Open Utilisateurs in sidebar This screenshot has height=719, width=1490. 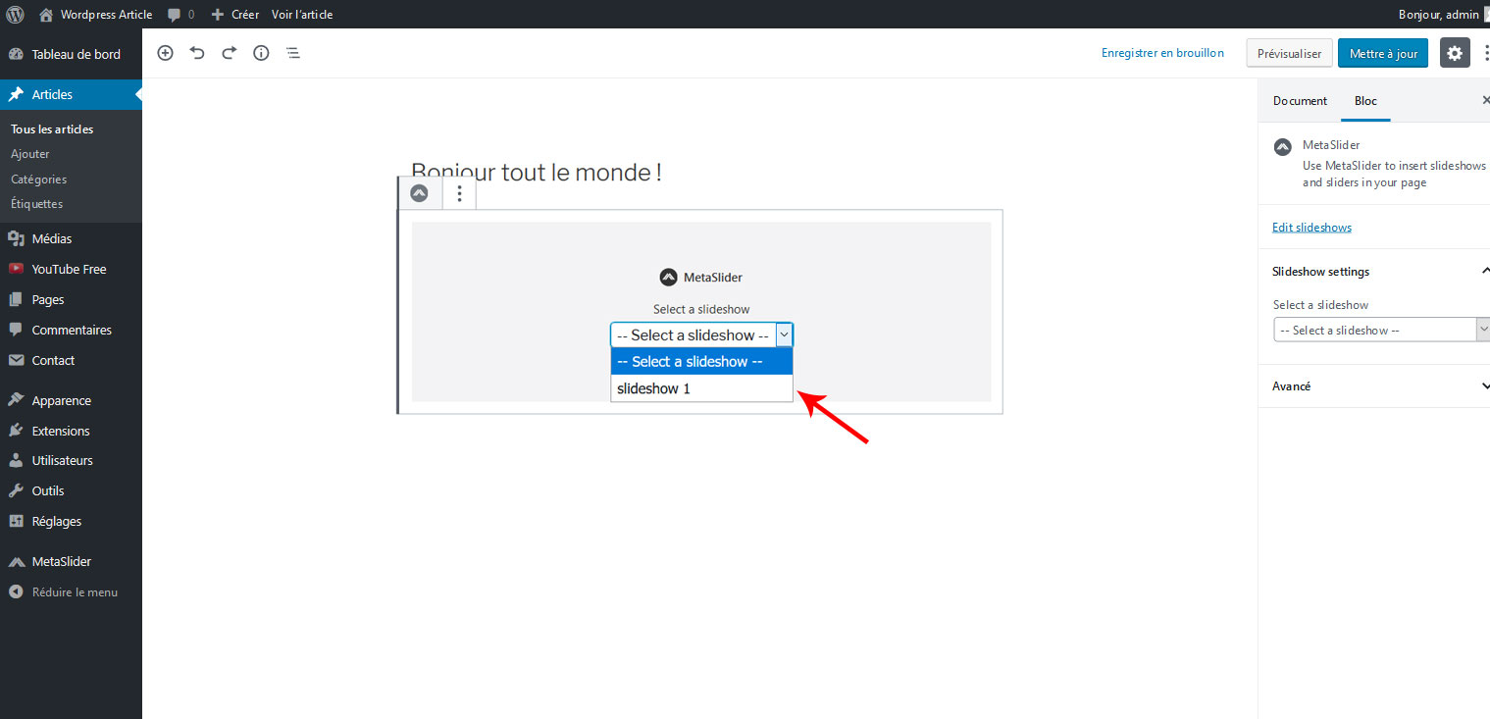[71, 460]
